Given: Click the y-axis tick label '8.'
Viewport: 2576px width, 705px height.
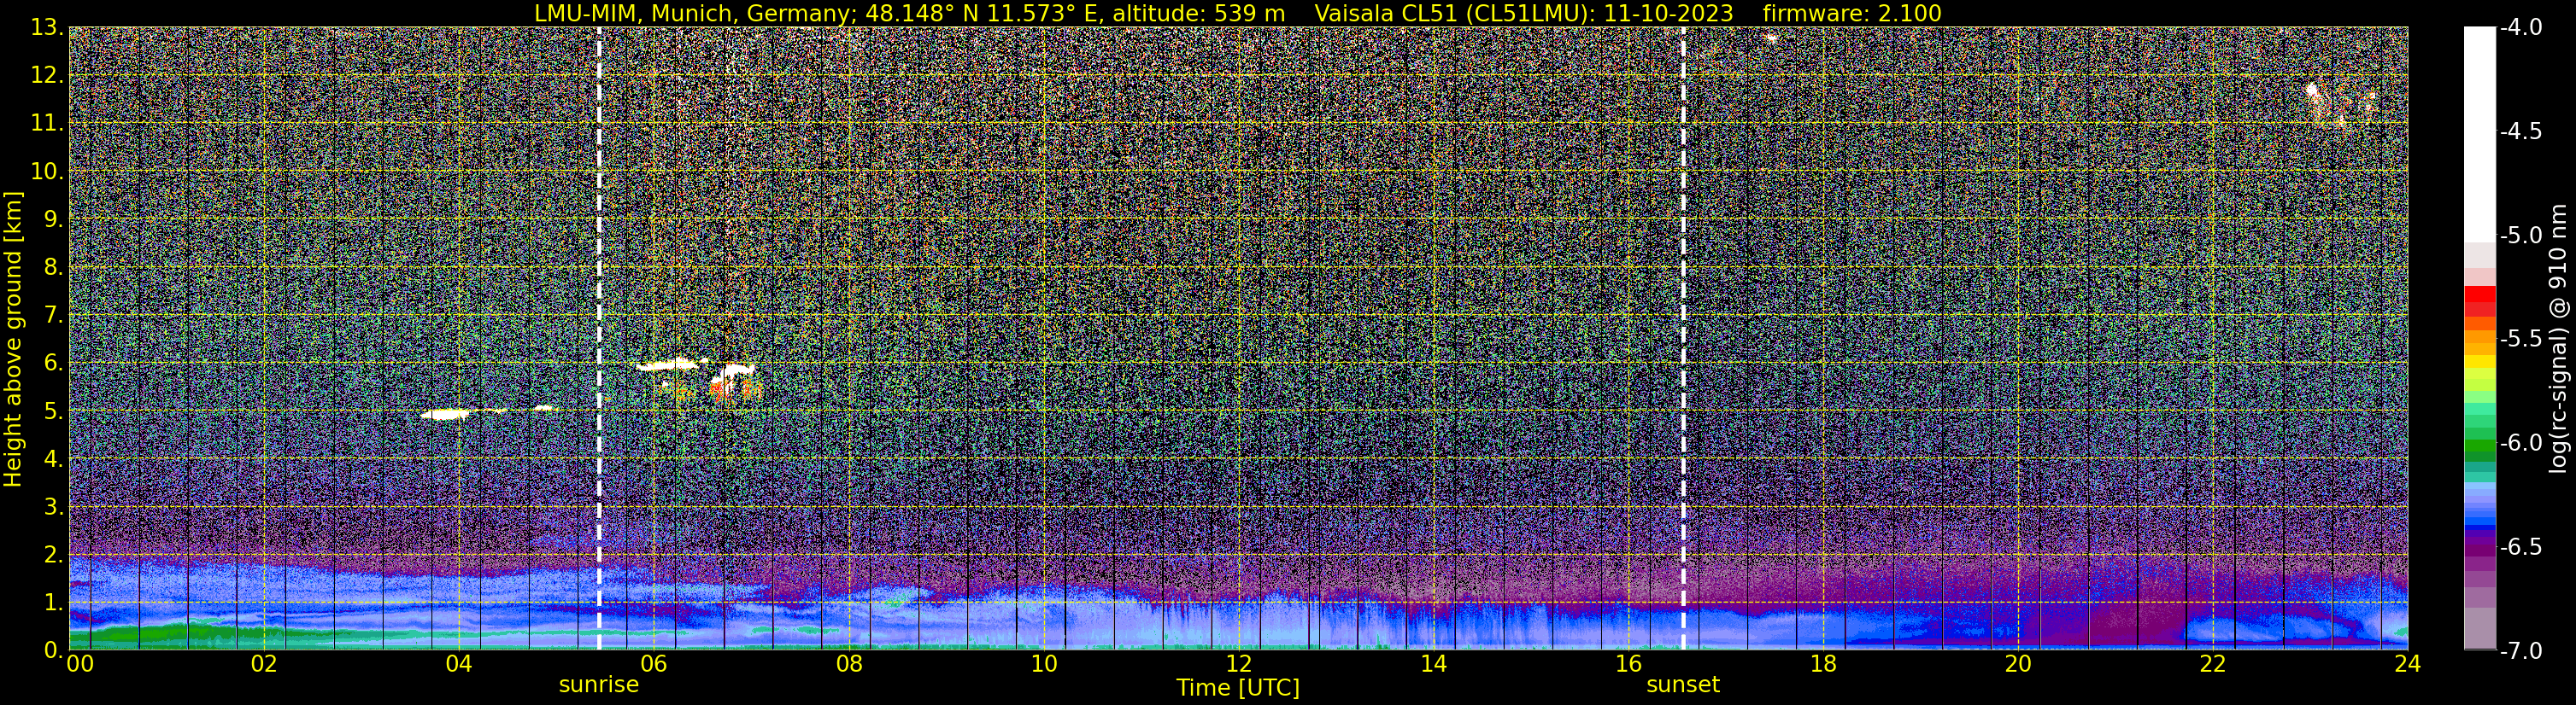Looking at the screenshot, I should pyautogui.click(x=54, y=268).
